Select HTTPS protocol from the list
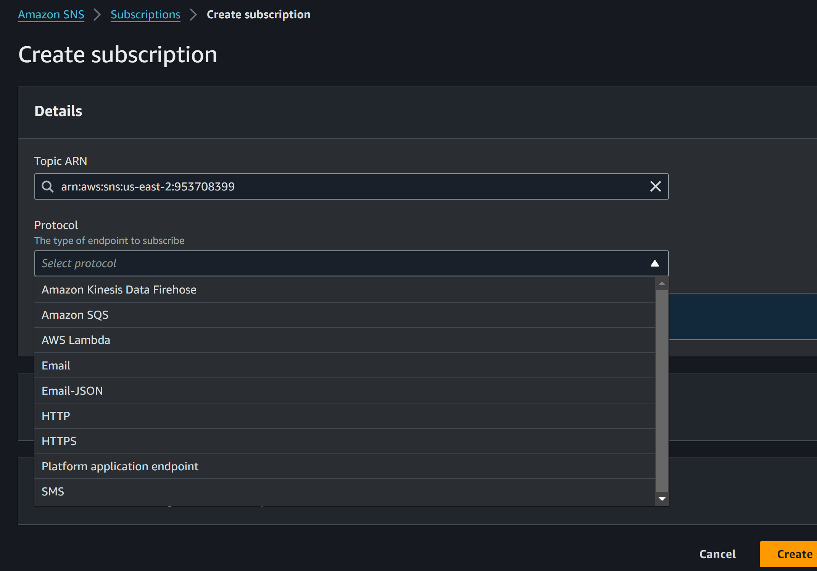This screenshot has width=817, height=571. click(x=59, y=441)
